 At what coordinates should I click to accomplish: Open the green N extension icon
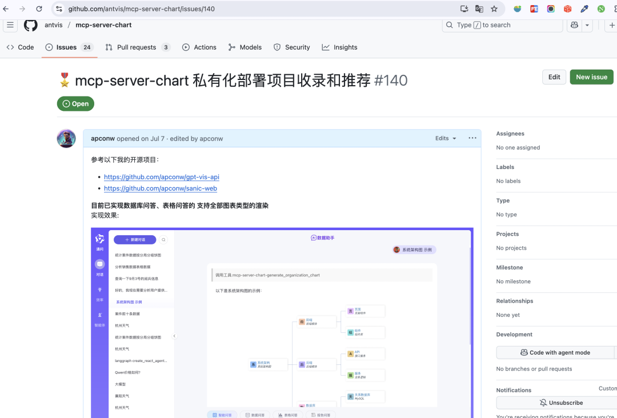coord(600,9)
